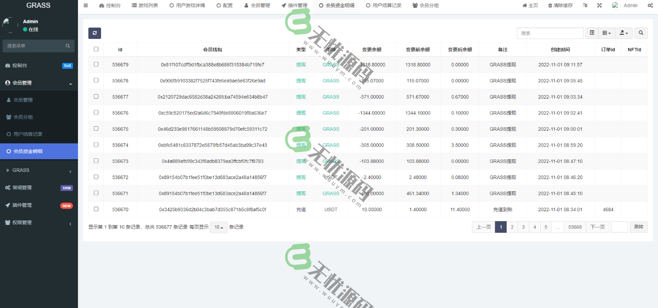Screen dimensions: 658x308
Task: Switch to the 会员资金明细 tab
Action: (336, 6)
